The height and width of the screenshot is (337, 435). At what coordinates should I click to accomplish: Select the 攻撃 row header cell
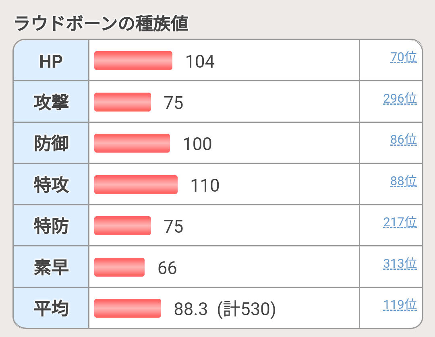[x=51, y=102]
